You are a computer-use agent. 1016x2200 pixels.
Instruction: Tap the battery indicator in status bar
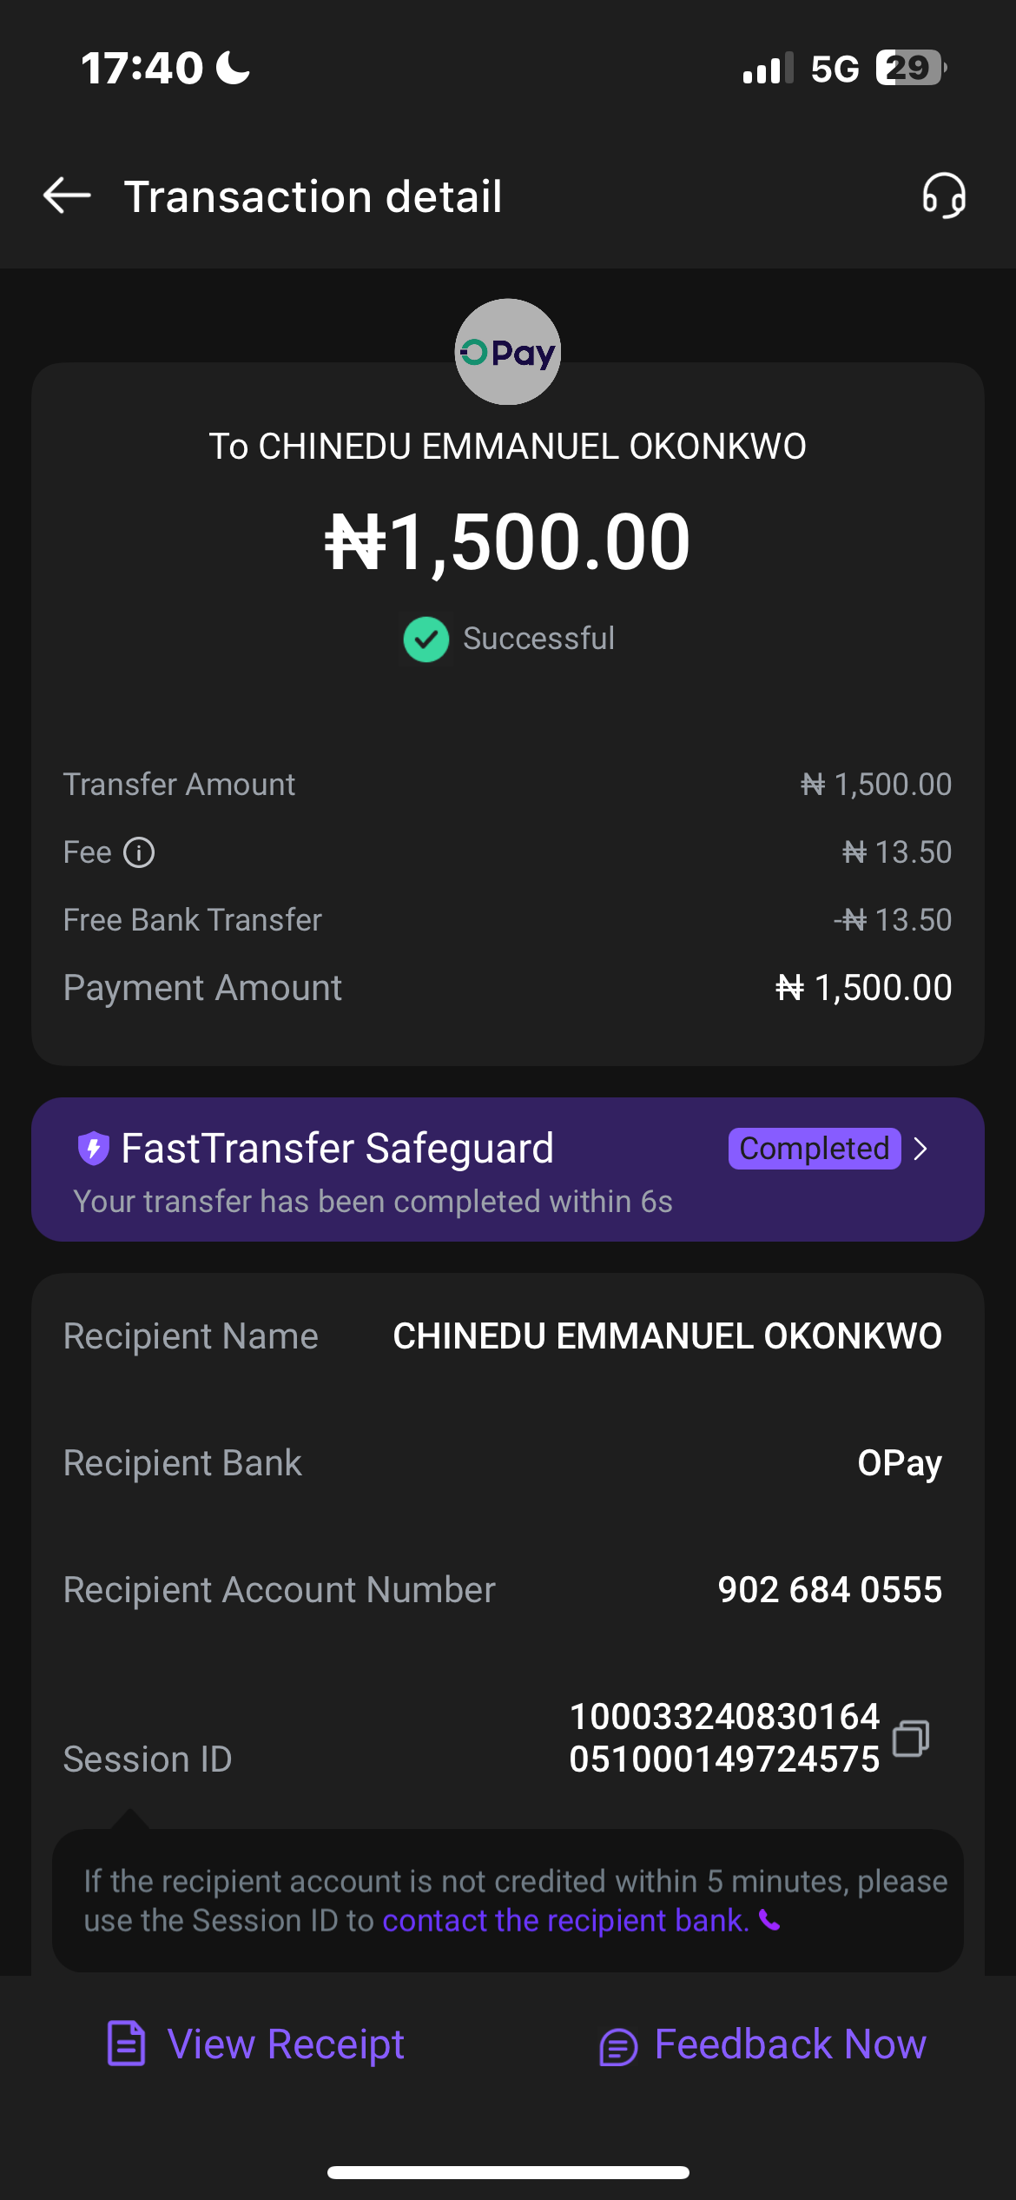(x=909, y=68)
